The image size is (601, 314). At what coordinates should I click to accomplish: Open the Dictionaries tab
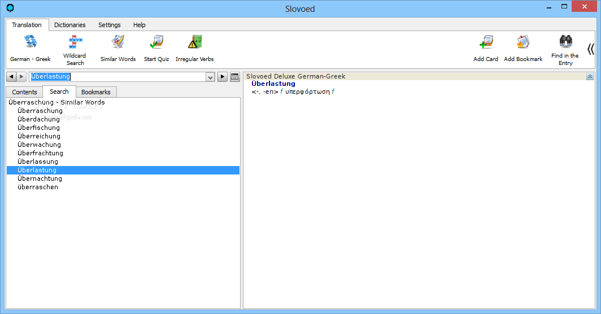click(70, 25)
